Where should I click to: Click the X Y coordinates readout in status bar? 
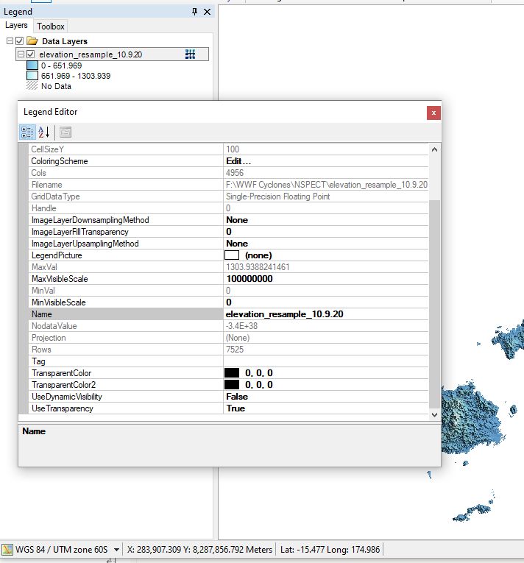199,549
